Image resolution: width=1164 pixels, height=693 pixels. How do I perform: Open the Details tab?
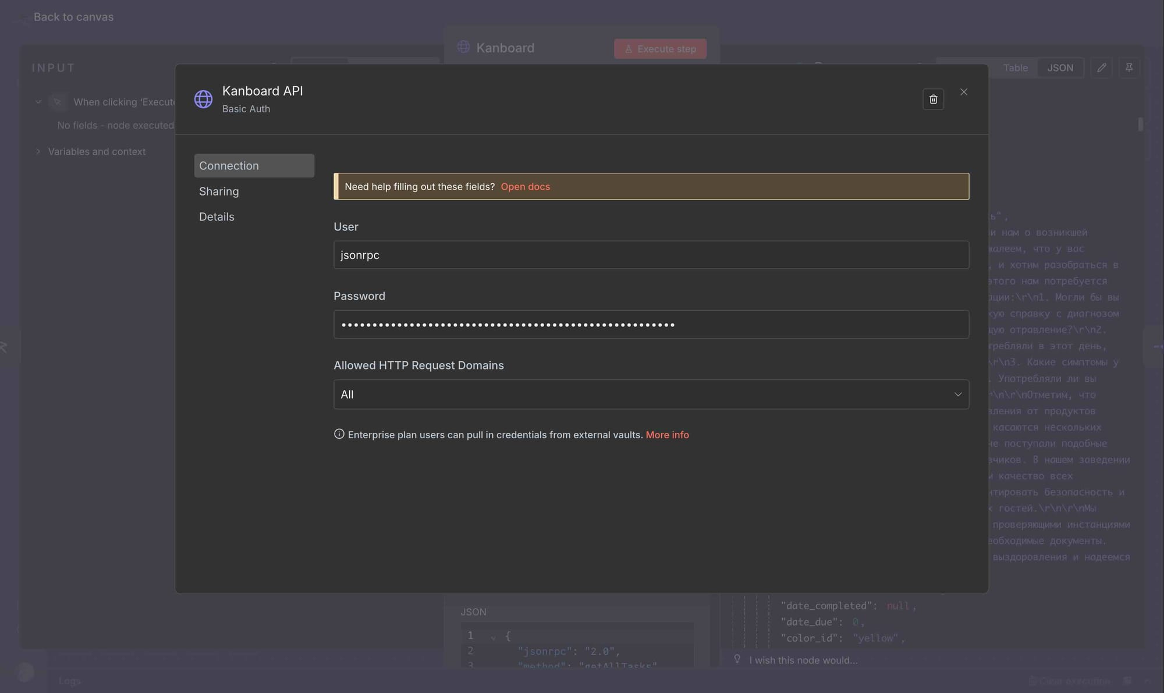(217, 216)
